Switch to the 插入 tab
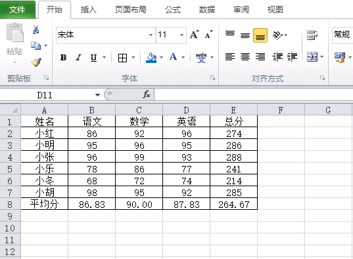Image resolution: width=353 pixels, height=259 pixels. [x=89, y=10]
